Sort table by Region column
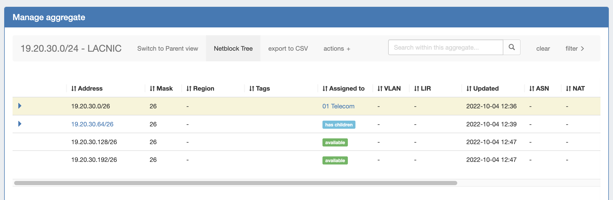613x200 pixels. coord(200,89)
